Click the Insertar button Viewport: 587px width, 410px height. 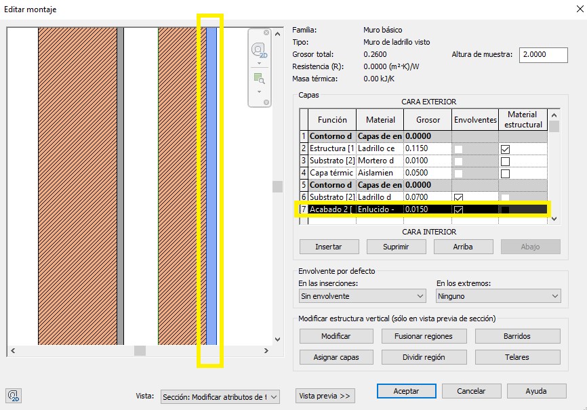point(329,247)
